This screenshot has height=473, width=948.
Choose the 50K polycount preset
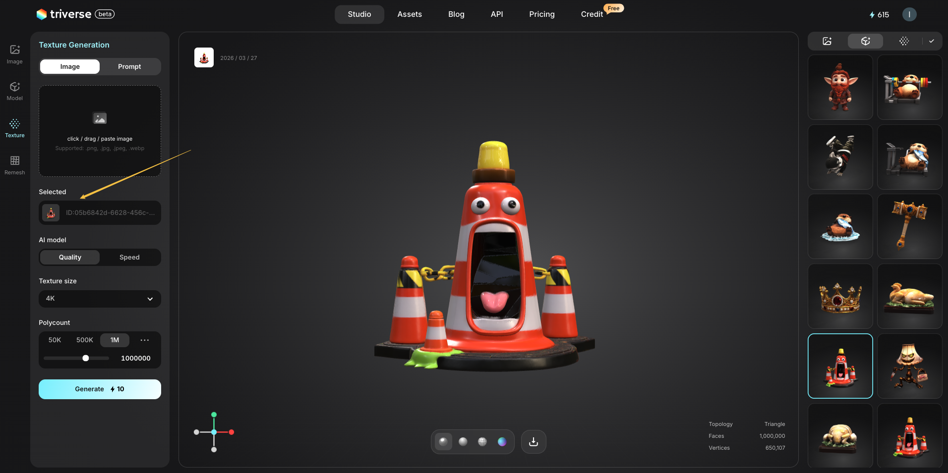click(55, 340)
